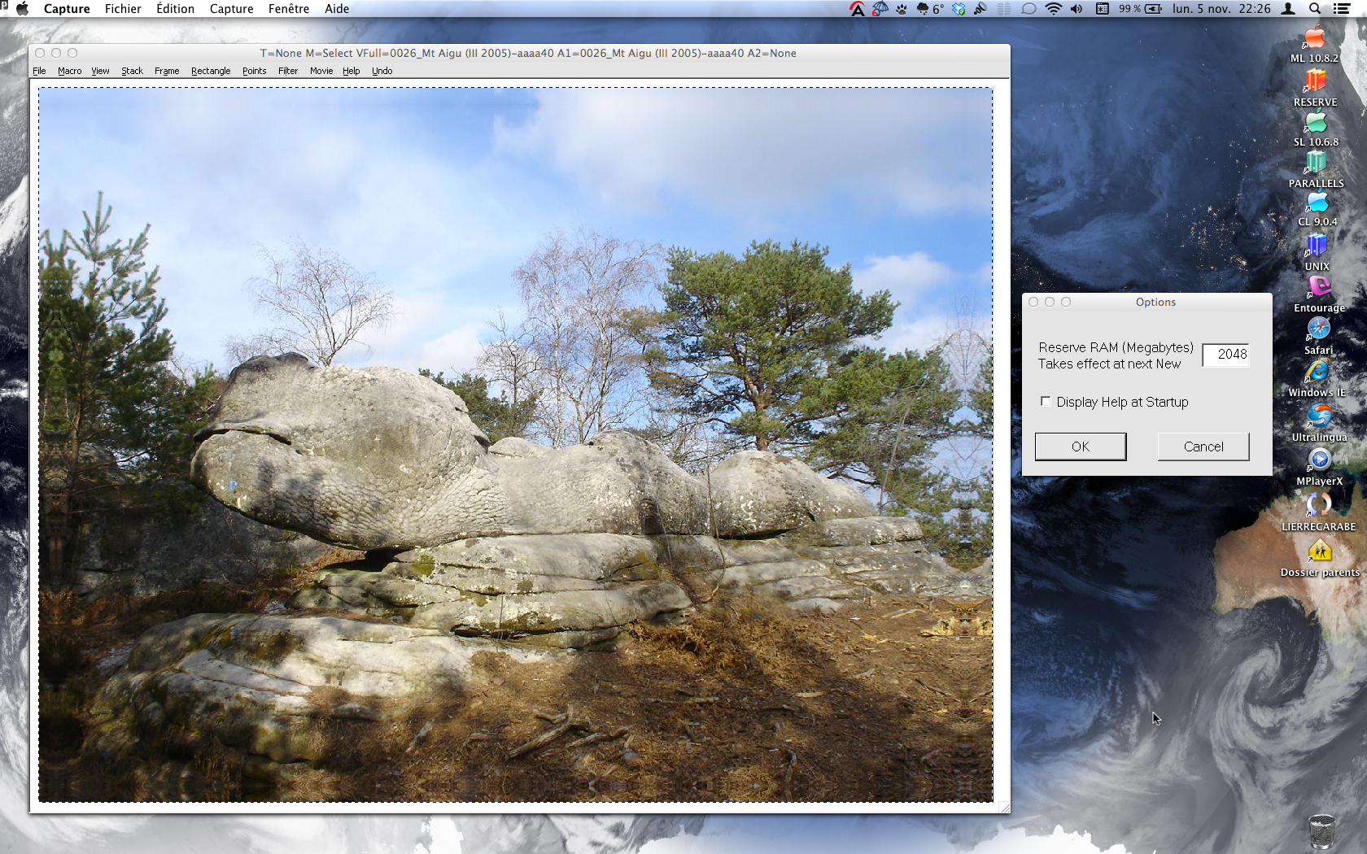The width and height of the screenshot is (1367, 854).
Task: Click Cancel in the Options dialog
Action: (1203, 447)
